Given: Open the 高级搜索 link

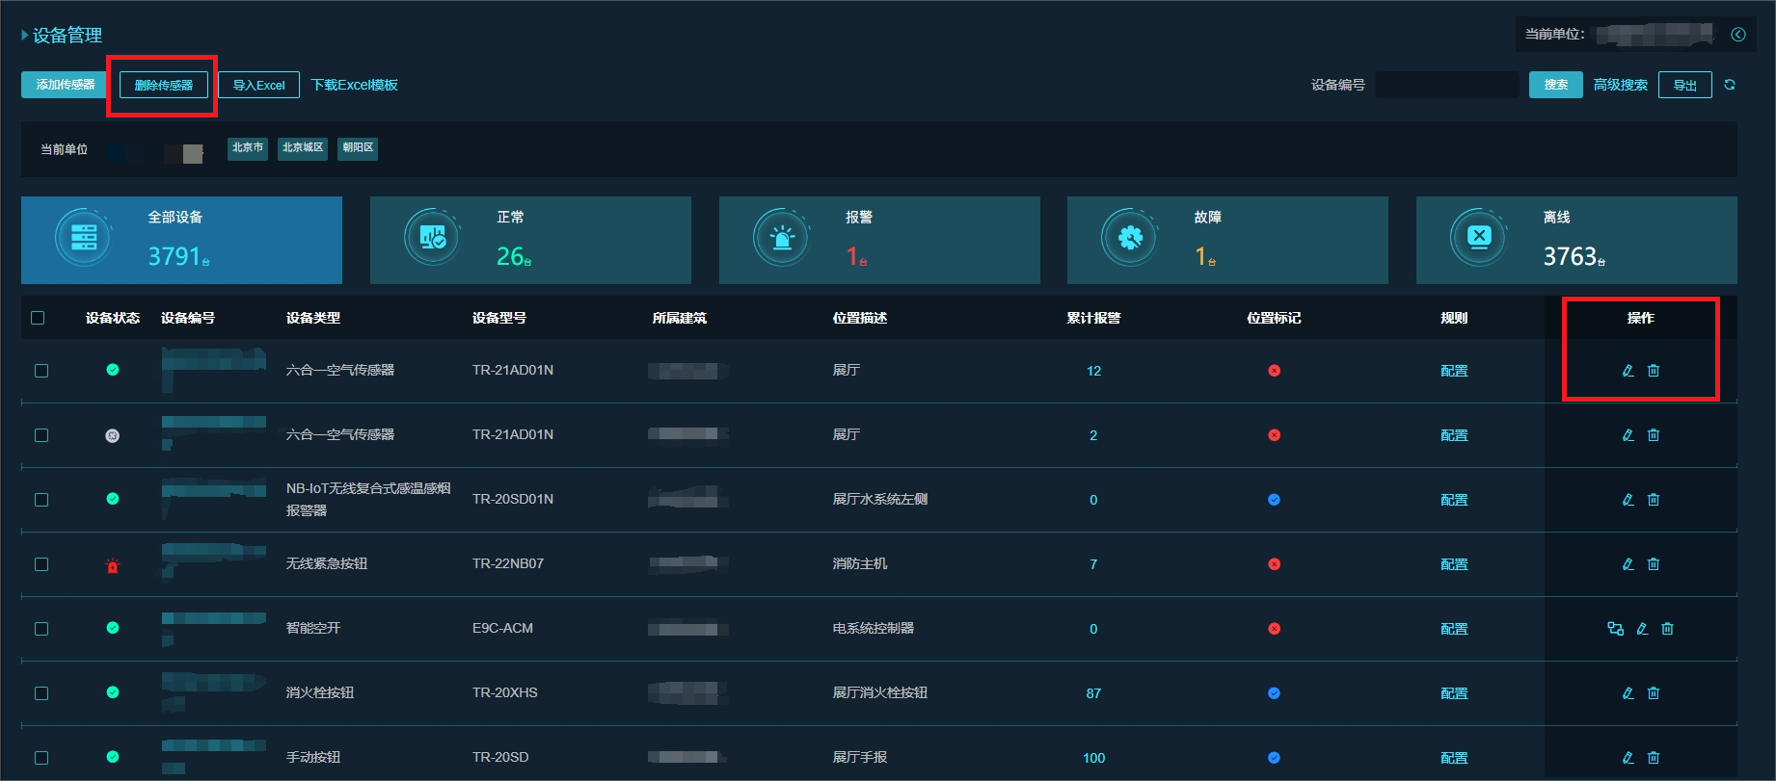Looking at the screenshot, I should (x=1620, y=85).
